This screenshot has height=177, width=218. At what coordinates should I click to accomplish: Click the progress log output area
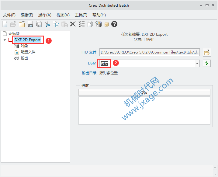[144, 111]
